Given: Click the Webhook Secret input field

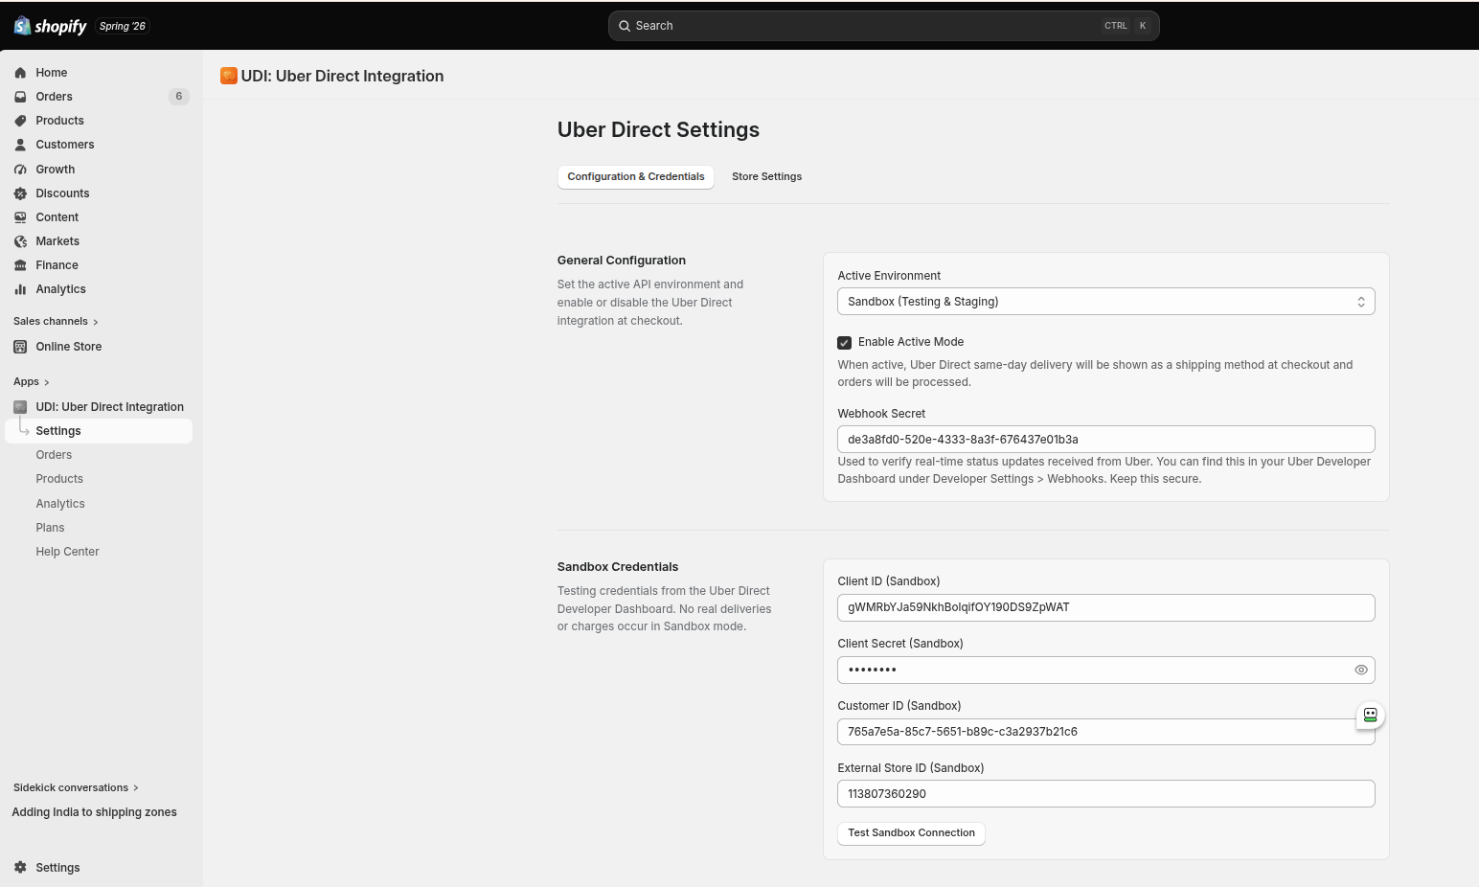Looking at the screenshot, I should coord(1106,440).
